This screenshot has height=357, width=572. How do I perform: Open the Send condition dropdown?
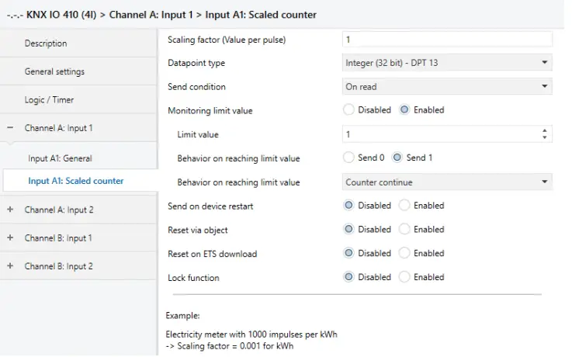(x=447, y=87)
